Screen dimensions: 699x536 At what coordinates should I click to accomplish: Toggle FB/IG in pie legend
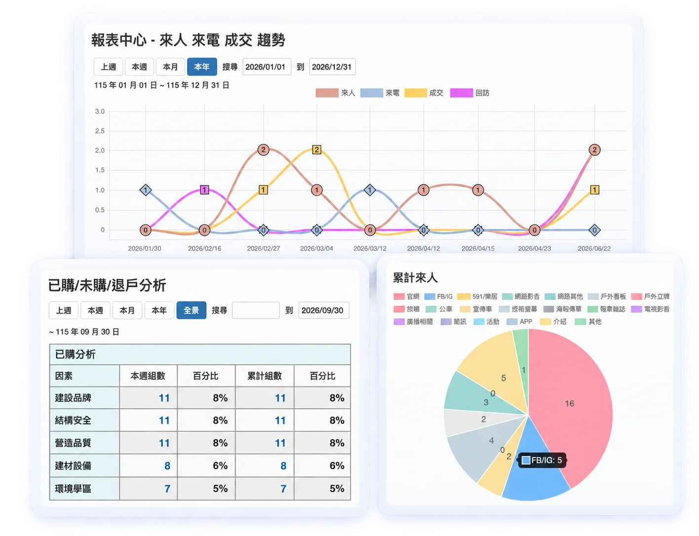coord(438,297)
